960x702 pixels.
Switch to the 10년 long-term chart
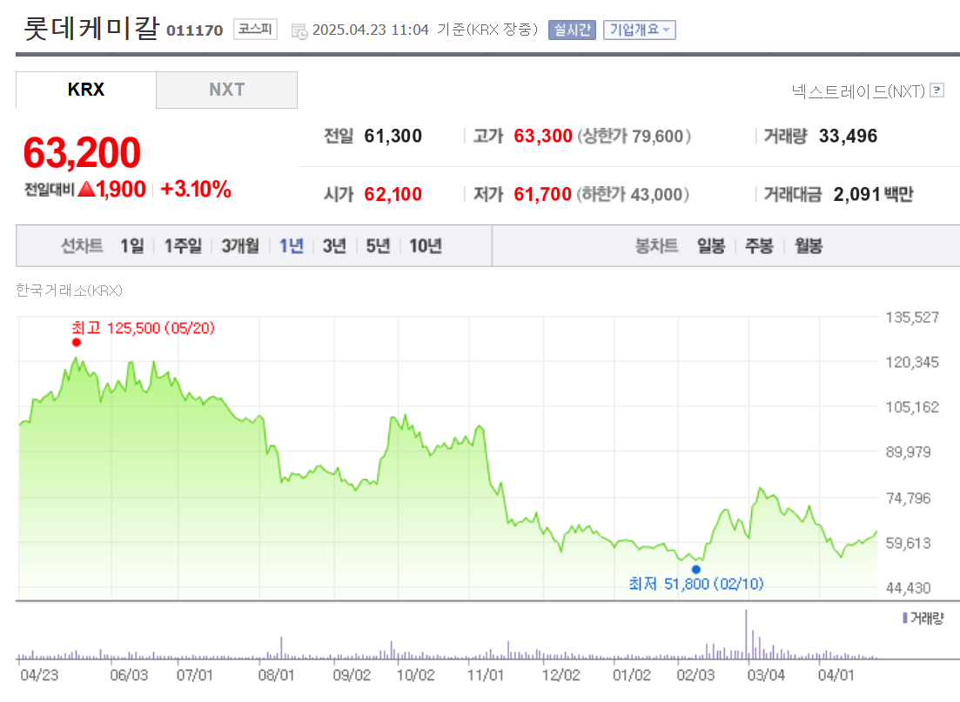[x=426, y=246]
